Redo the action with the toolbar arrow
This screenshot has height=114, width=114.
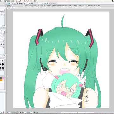[x=22, y=3]
